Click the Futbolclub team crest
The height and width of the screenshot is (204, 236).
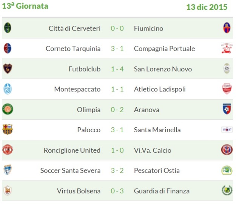point(8,69)
